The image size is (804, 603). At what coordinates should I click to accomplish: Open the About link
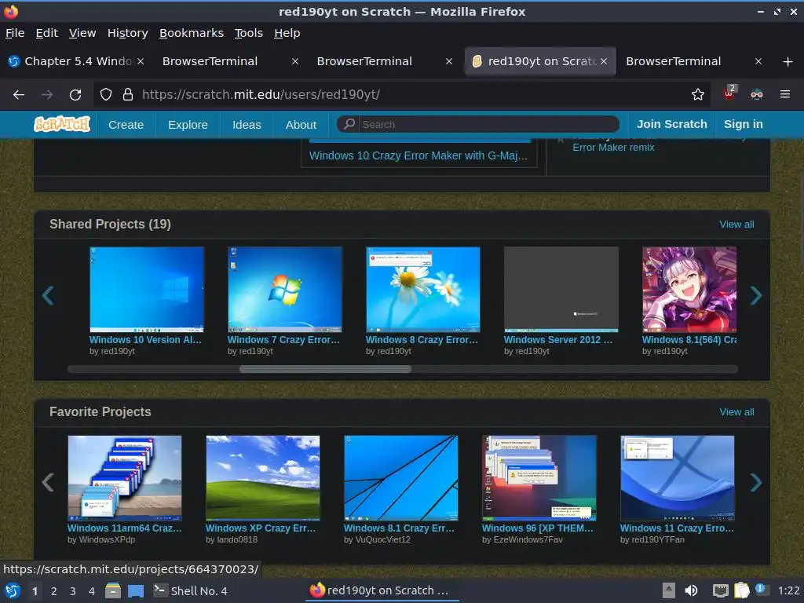pos(301,125)
